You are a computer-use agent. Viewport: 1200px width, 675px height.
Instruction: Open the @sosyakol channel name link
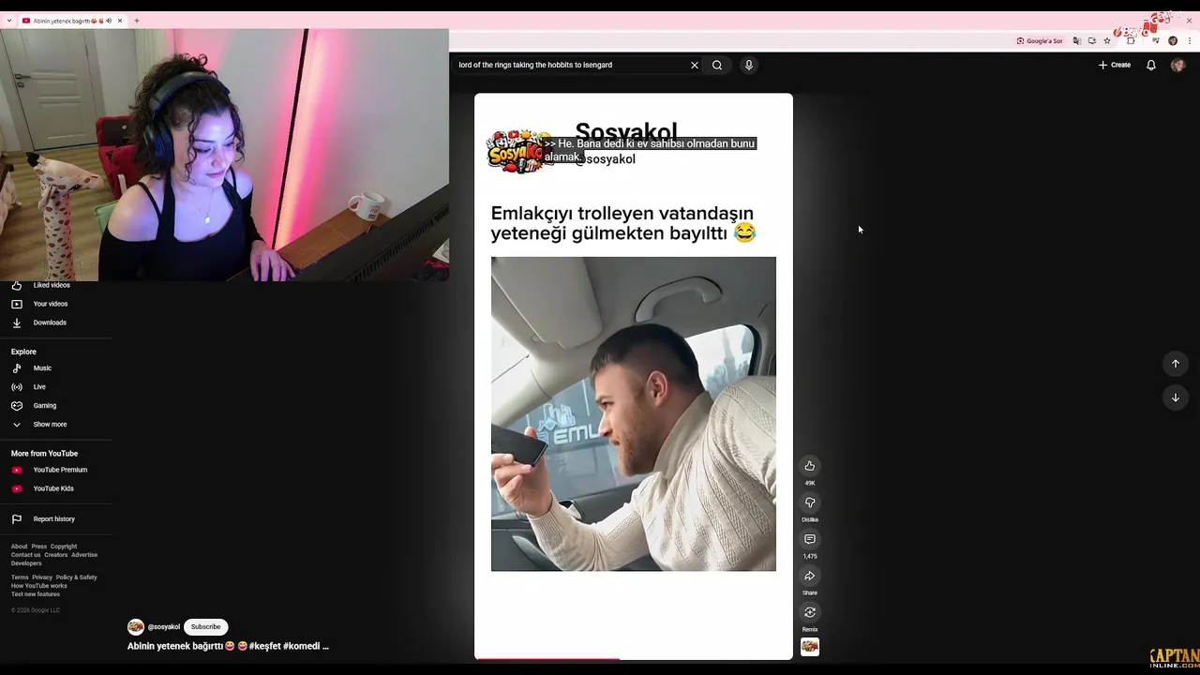pyautogui.click(x=164, y=627)
